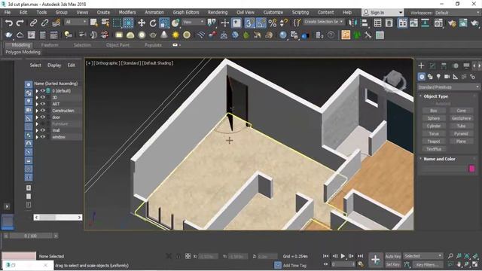This screenshot has width=482, height=271.
Task: Click the ViewCube in viewport
Action: click(x=395, y=81)
